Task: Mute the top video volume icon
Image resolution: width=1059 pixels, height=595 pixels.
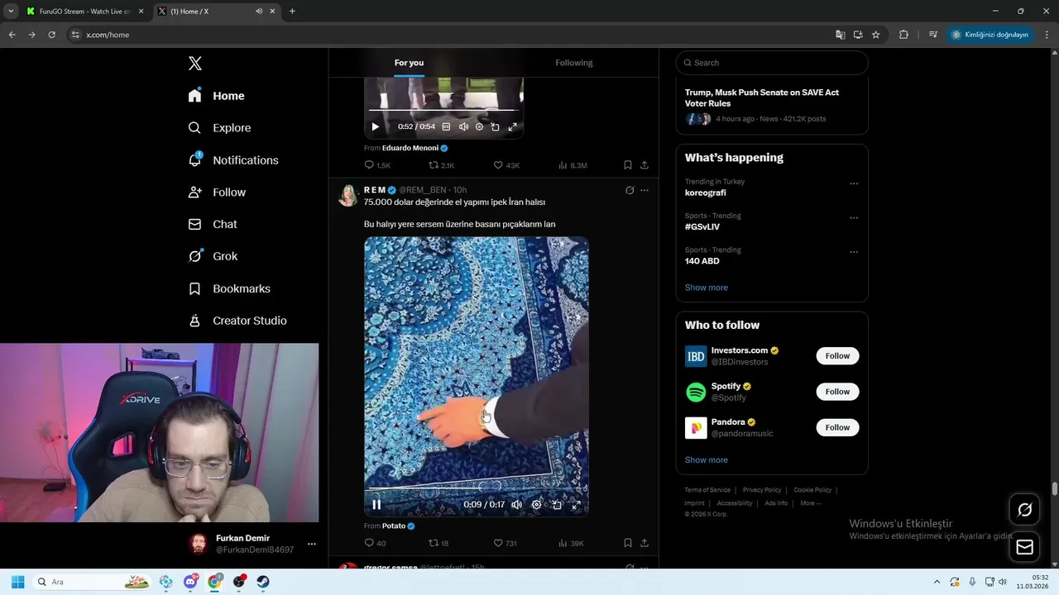Action: pos(463,126)
